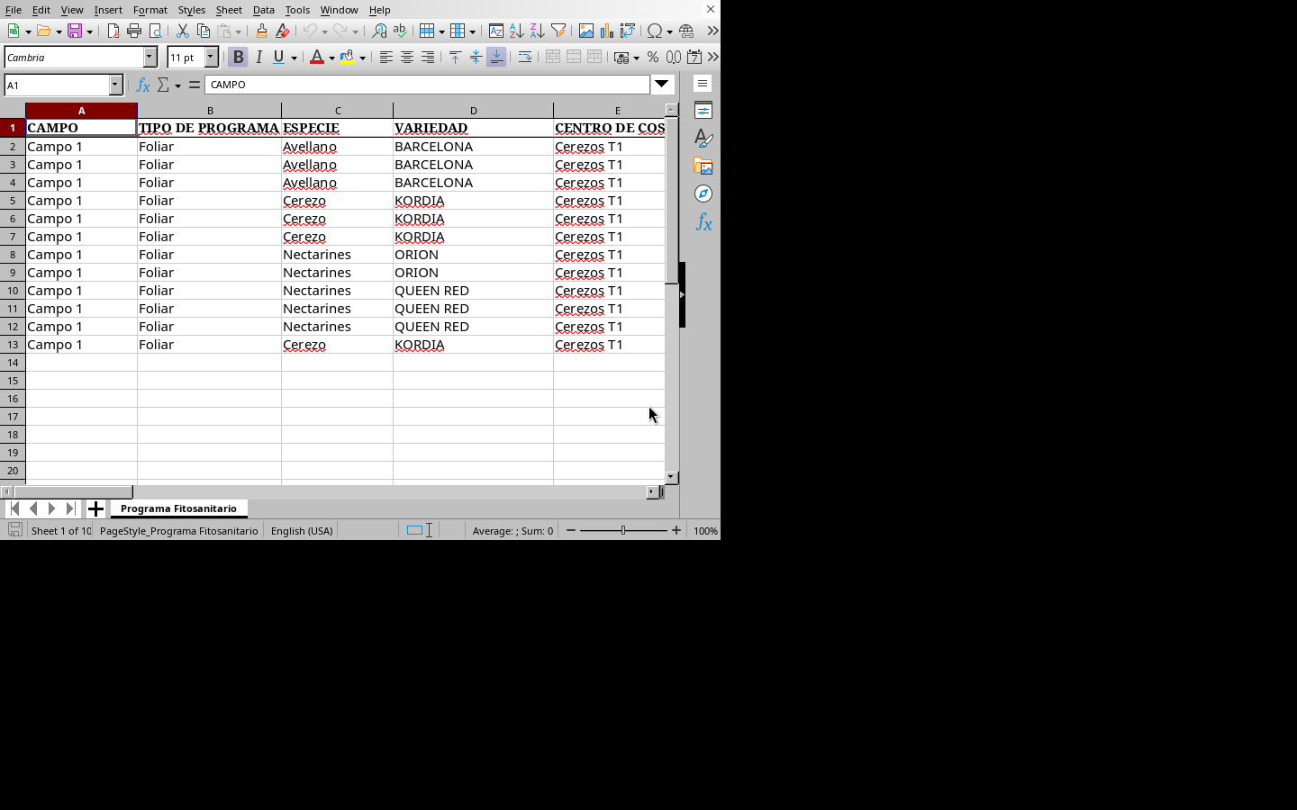Open the Function Wizard

pyautogui.click(x=142, y=85)
